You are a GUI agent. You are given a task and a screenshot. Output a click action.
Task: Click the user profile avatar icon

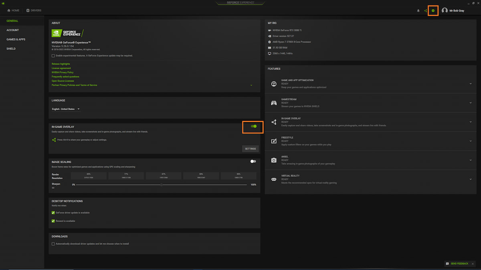coord(445,10)
